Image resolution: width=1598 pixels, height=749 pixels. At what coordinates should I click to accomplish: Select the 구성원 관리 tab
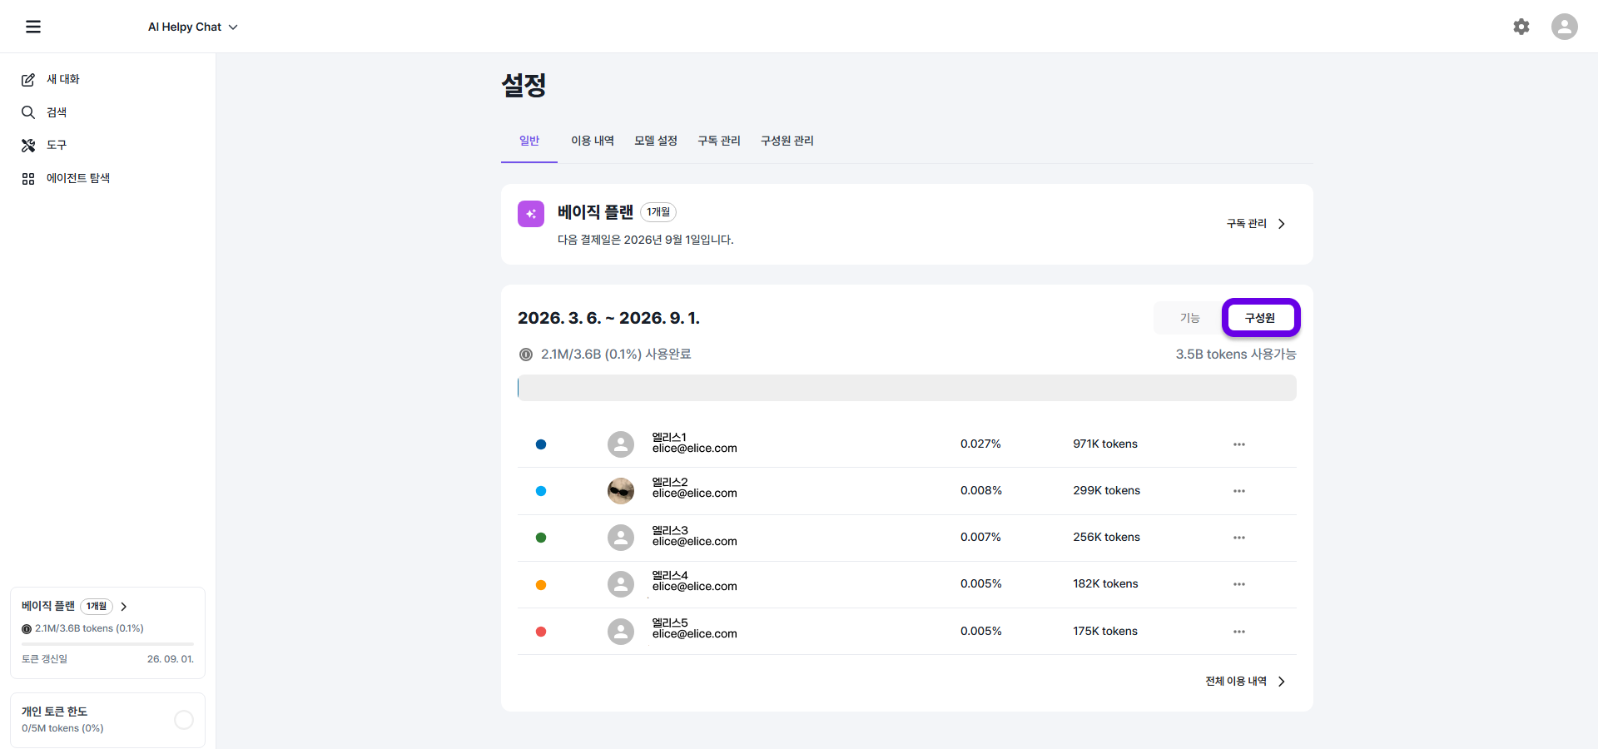pyautogui.click(x=787, y=141)
